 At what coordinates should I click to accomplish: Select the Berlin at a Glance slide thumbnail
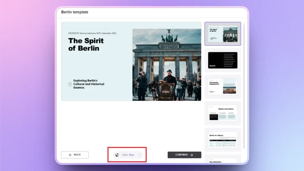[223, 139]
